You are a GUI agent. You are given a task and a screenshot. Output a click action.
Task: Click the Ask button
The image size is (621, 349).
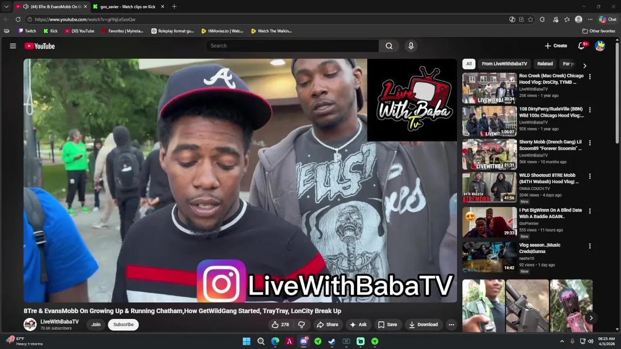click(x=358, y=325)
